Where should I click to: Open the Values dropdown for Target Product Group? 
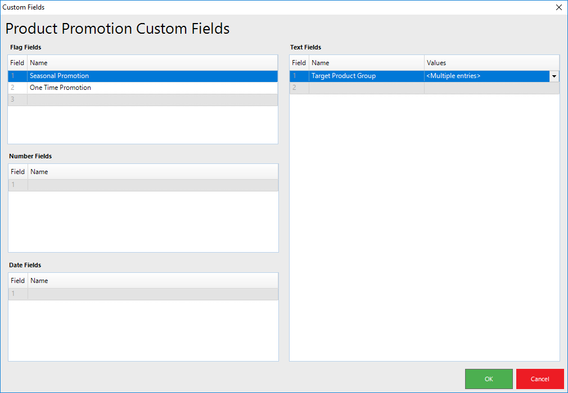554,76
